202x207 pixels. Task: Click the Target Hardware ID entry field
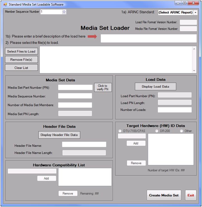[x=132, y=136]
